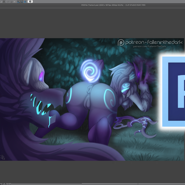Click the second rotate icon in status bar
The height and width of the screenshot is (185, 185).
[x=5, y=184]
